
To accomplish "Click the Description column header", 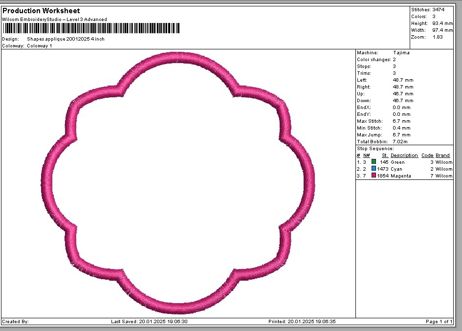I will tap(404, 155).
